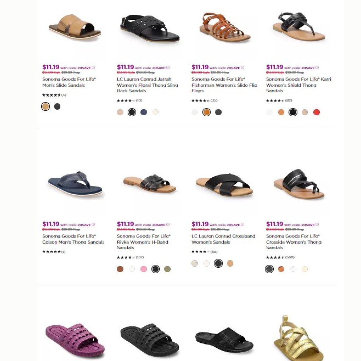View the gold strappy sandal product image

[x=299, y=338]
